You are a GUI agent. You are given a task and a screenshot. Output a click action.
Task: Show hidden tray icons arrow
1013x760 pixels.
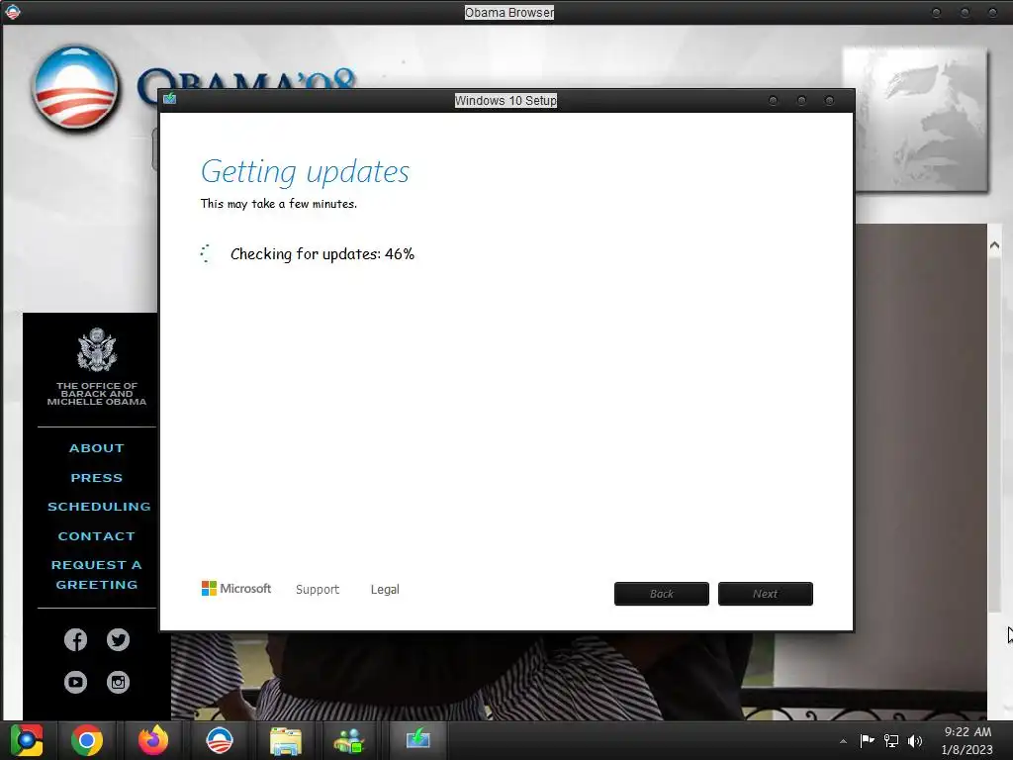[x=843, y=741]
